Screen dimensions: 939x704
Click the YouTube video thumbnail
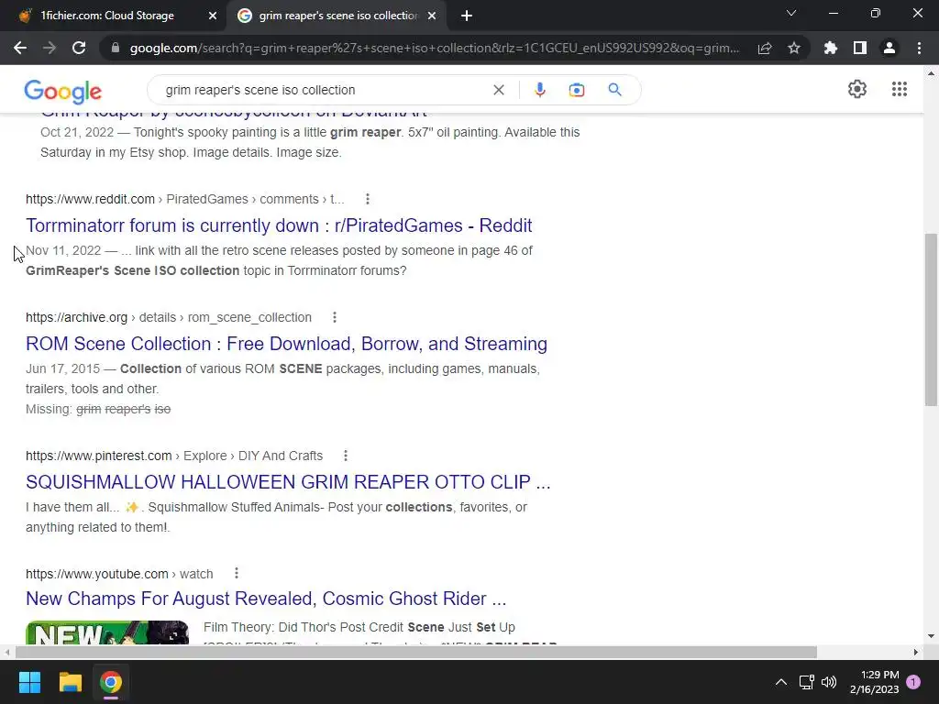(x=107, y=632)
